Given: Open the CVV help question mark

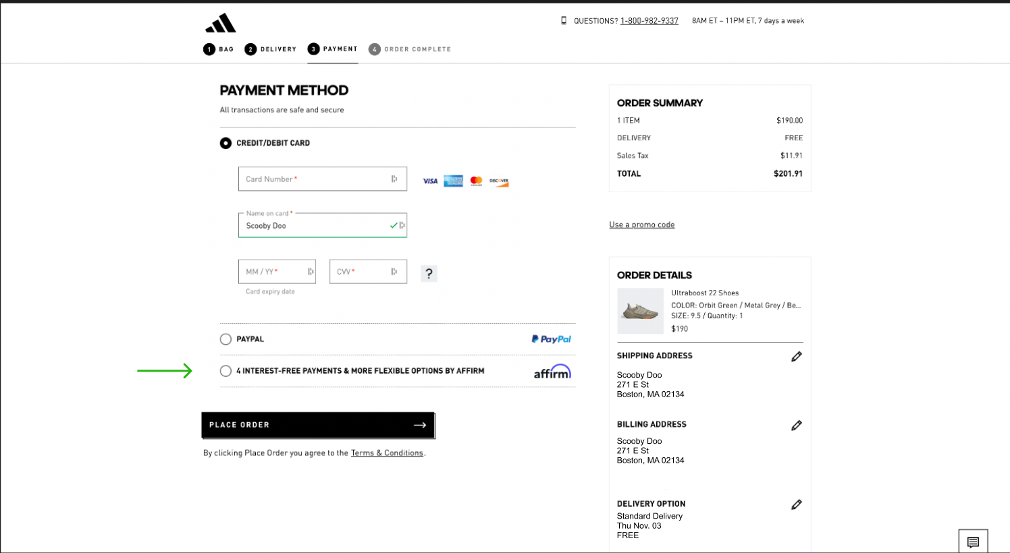Looking at the screenshot, I should pyautogui.click(x=429, y=273).
